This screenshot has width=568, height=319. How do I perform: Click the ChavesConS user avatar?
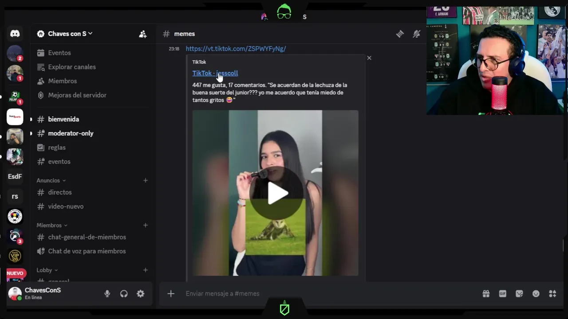[15, 293]
